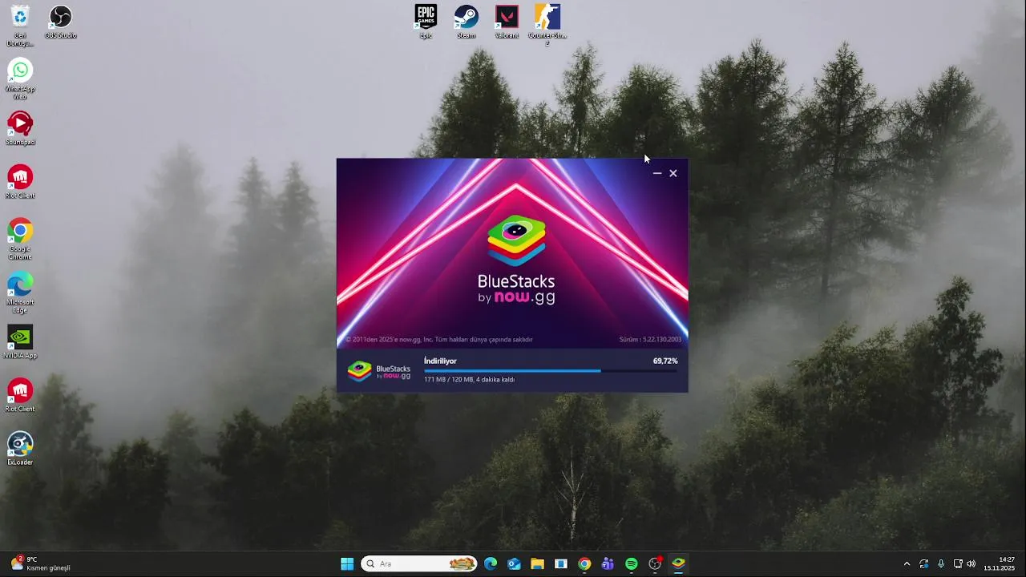Open Microsoft Teams from the taskbar
The width and height of the screenshot is (1026, 577).
tap(608, 564)
